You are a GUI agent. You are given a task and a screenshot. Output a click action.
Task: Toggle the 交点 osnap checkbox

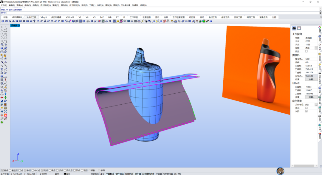pos(42,170)
